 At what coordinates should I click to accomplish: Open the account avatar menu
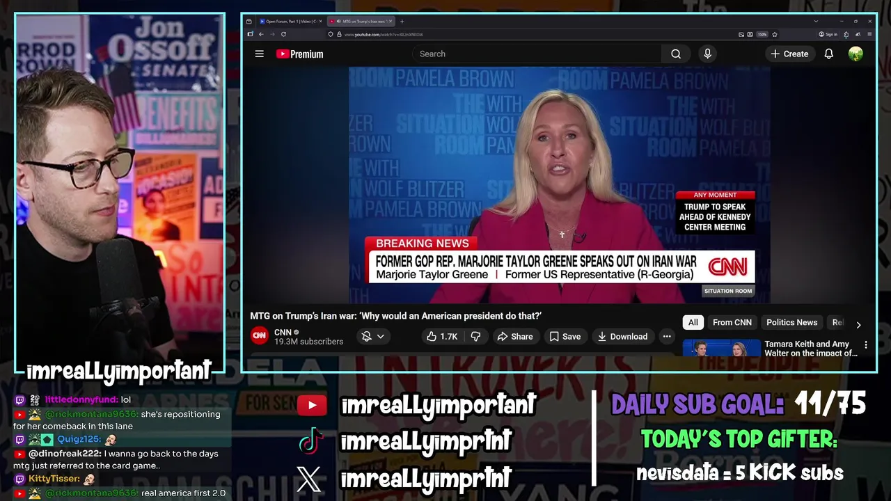coord(855,54)
